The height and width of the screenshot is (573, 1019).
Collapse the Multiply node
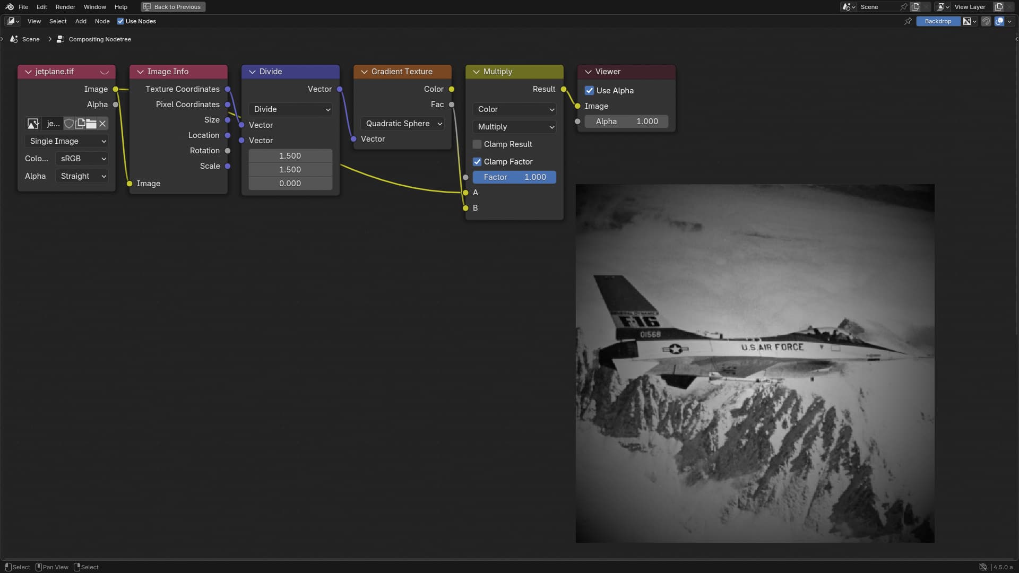476,72
